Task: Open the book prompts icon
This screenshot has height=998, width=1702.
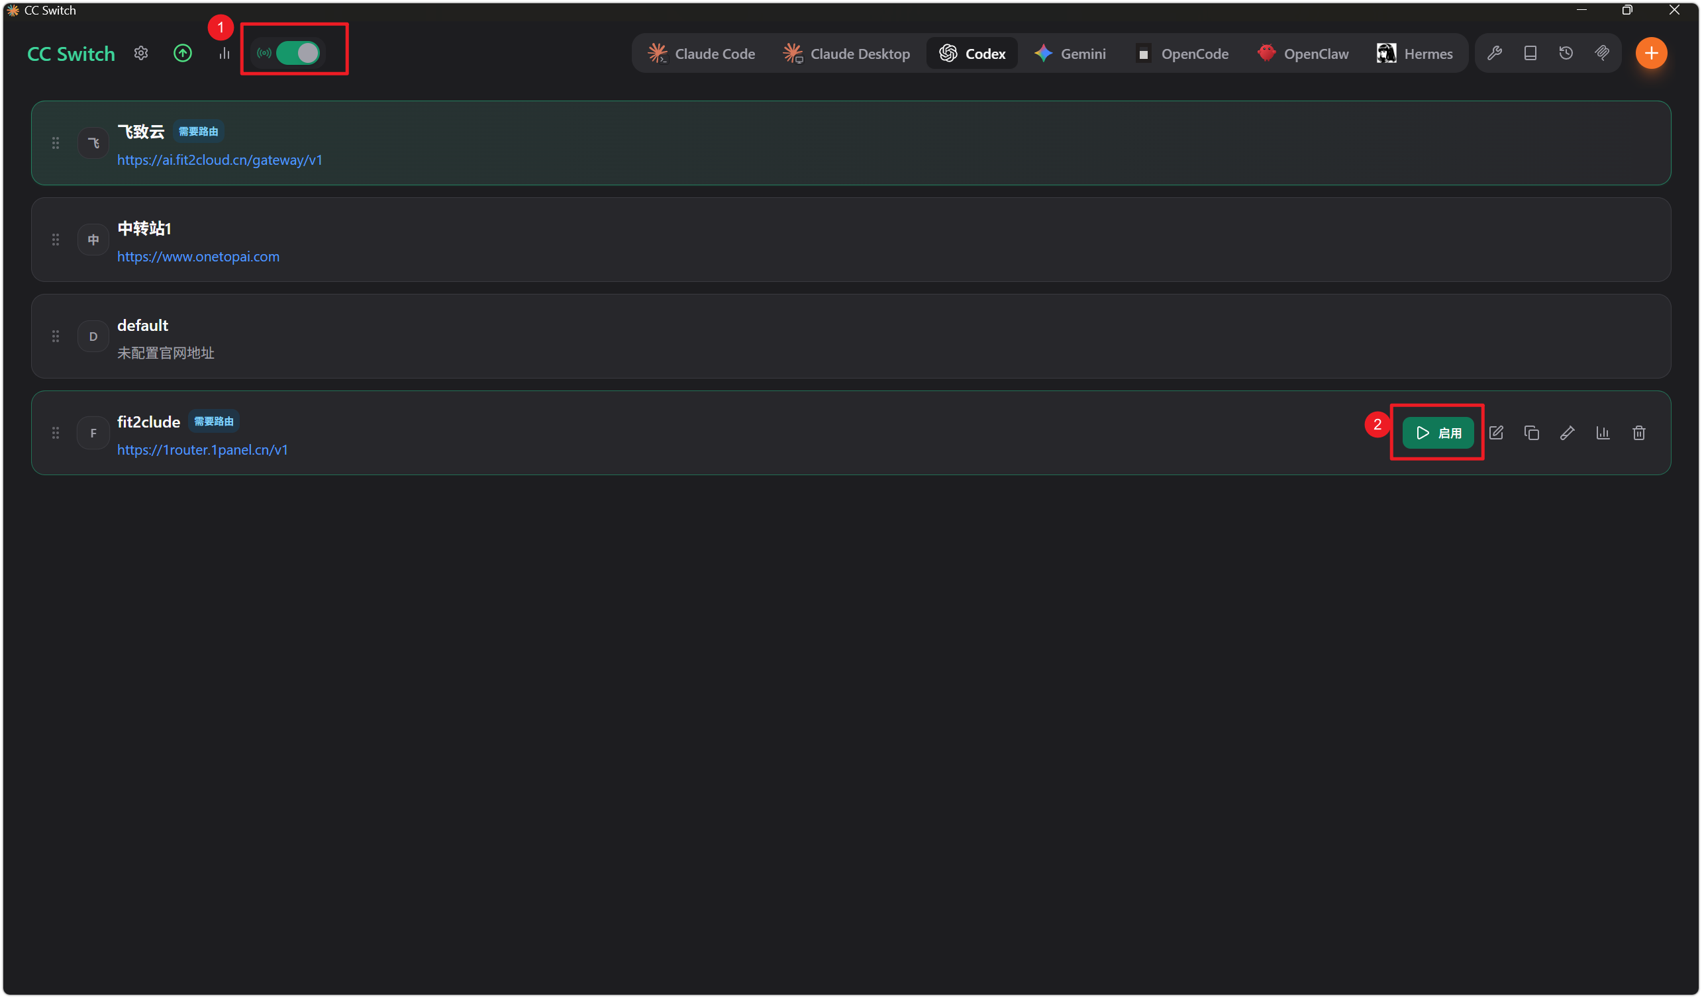Action: point(1530,54)
